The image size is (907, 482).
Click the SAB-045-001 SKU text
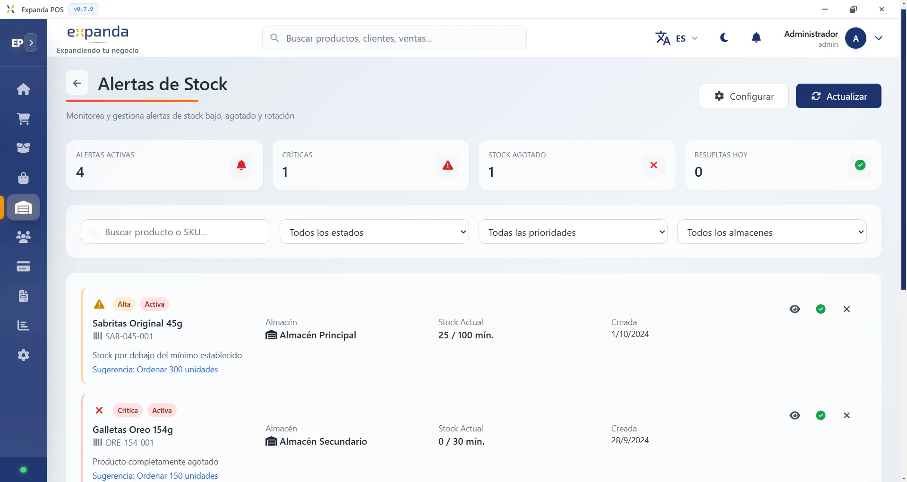point(129,336)
